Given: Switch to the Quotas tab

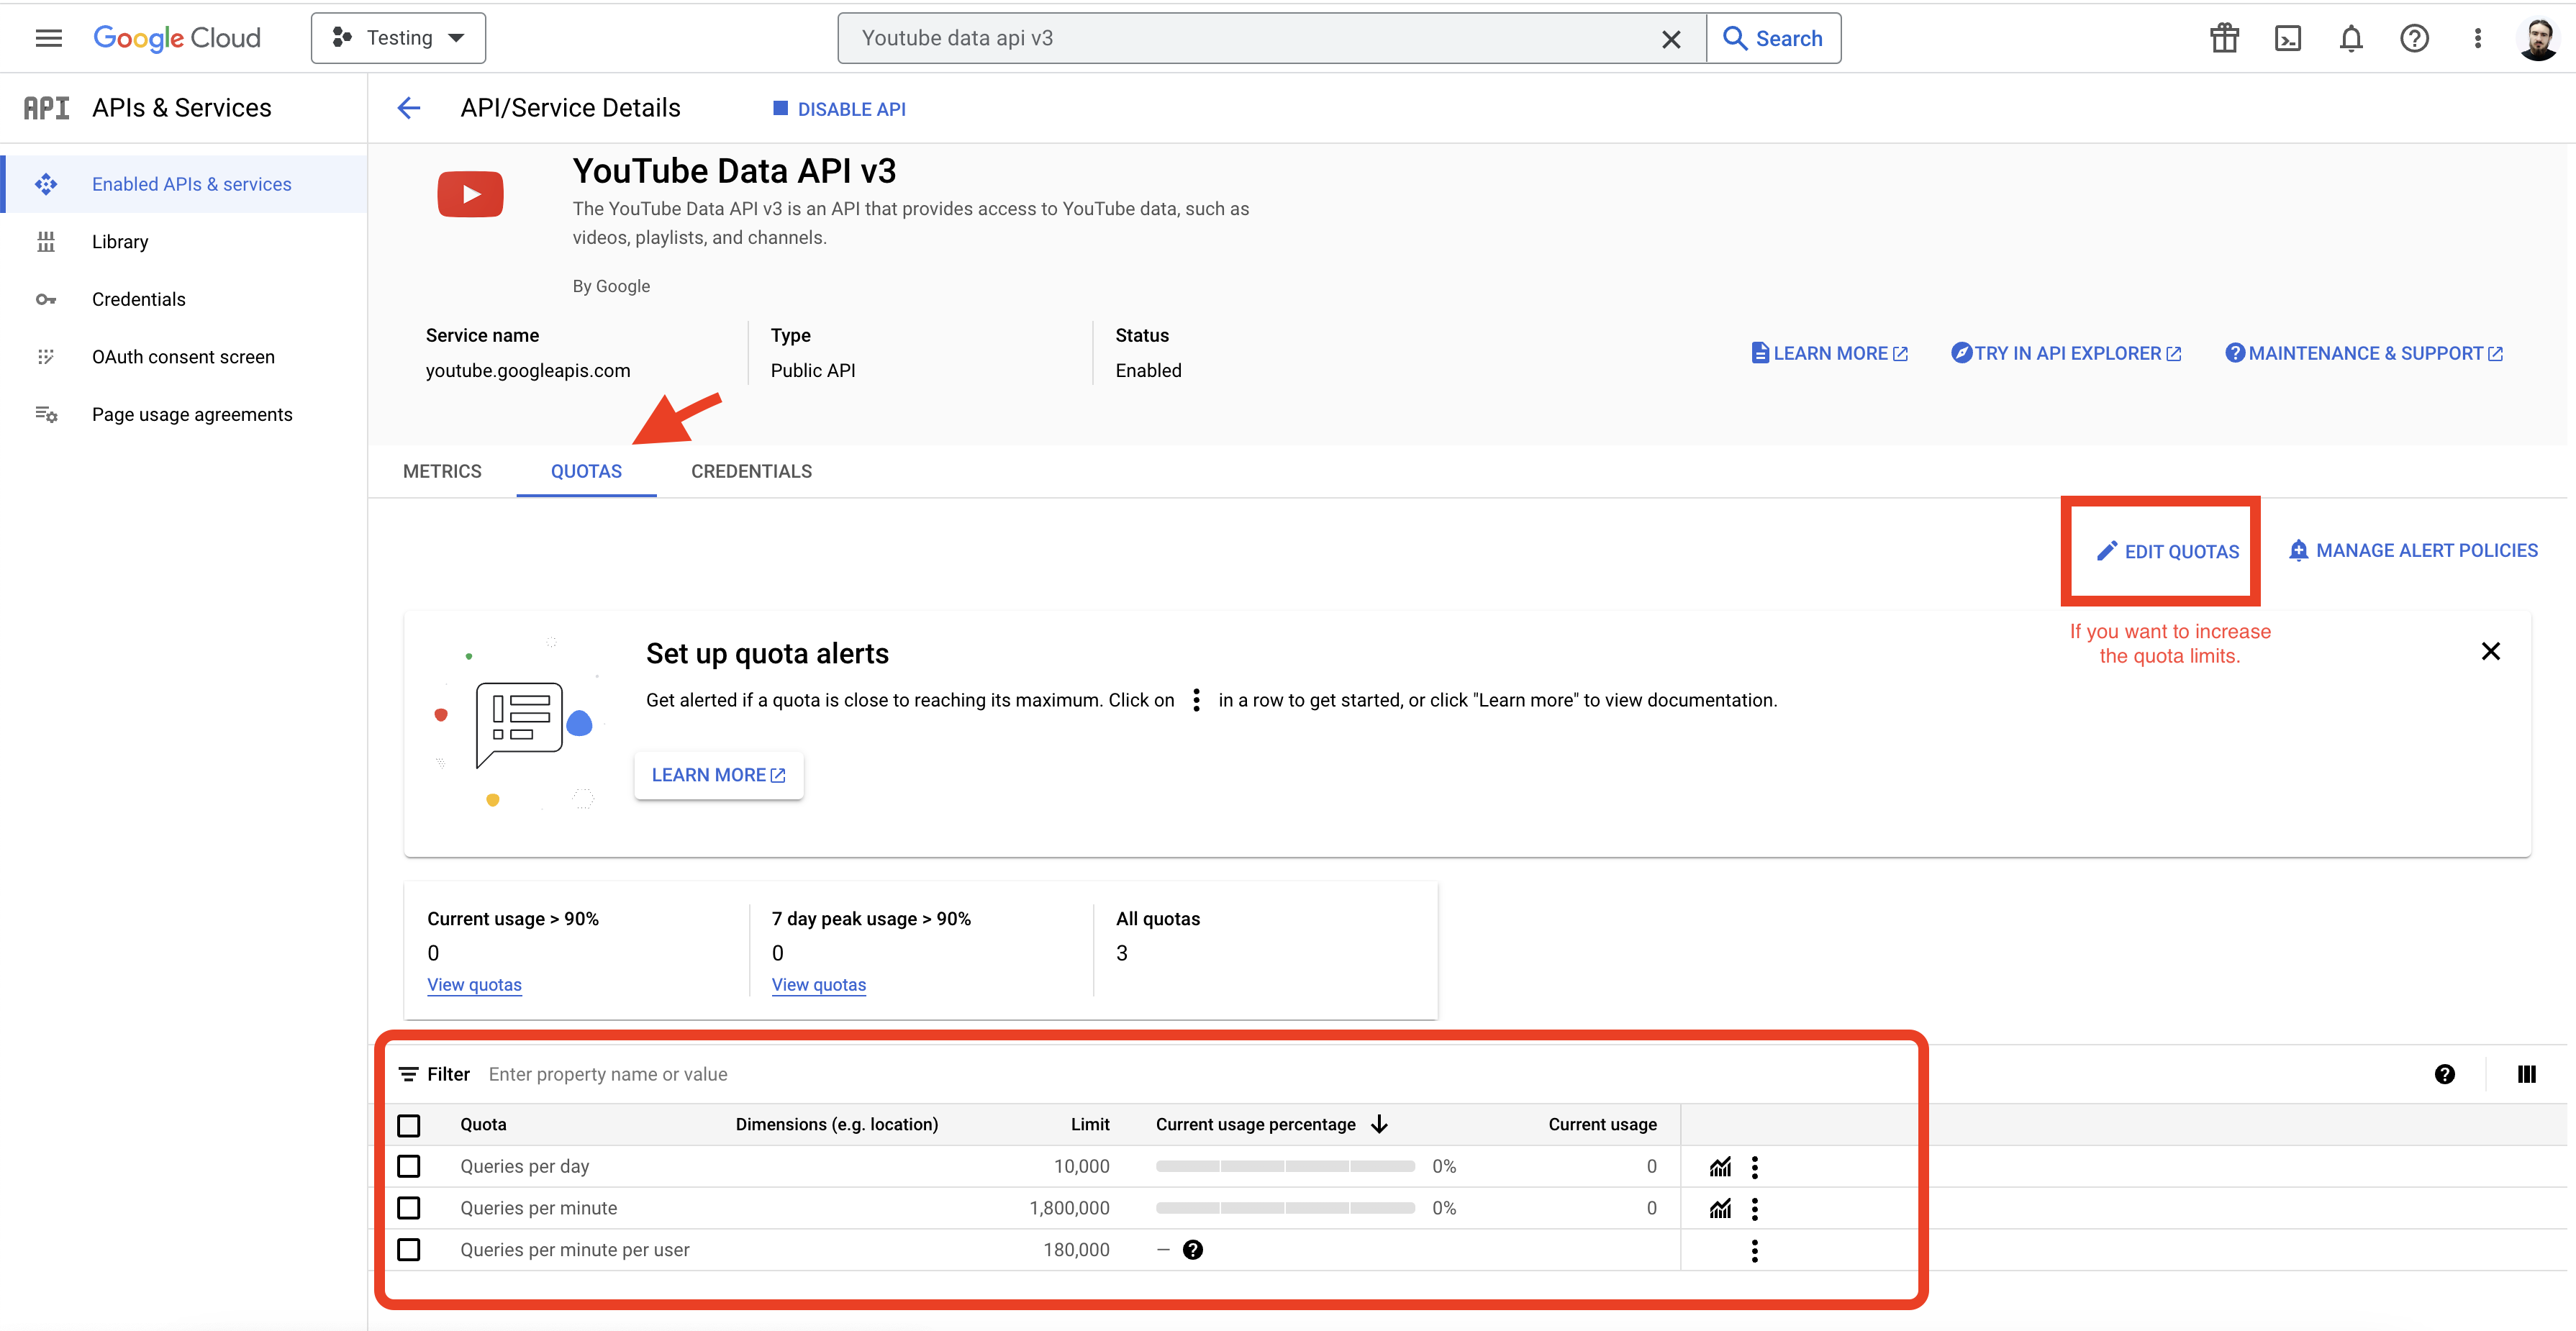Looking at the screenshot, I should click(586, 471).
